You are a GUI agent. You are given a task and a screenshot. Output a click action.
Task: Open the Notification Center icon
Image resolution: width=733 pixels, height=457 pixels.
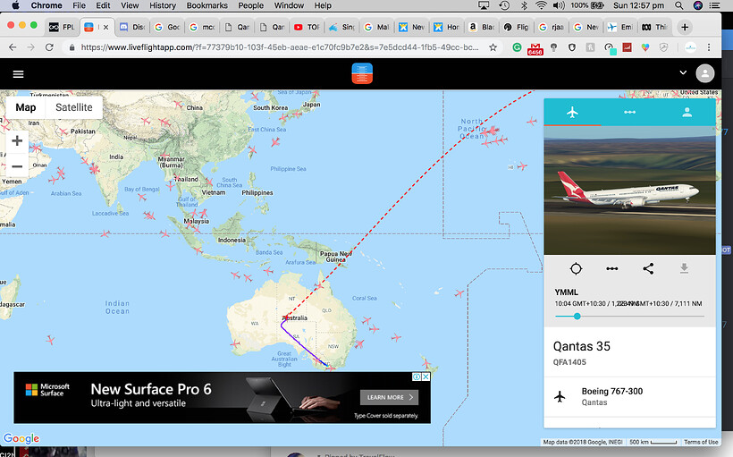715,5
